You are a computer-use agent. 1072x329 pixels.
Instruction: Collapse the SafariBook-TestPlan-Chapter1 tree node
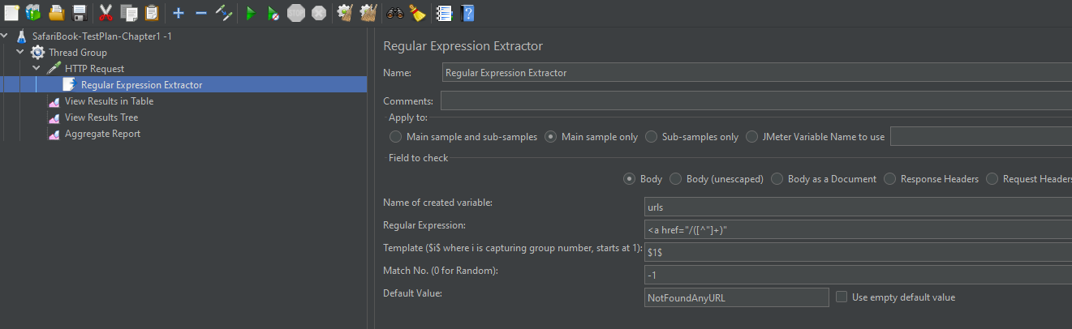tap(5, 36)
